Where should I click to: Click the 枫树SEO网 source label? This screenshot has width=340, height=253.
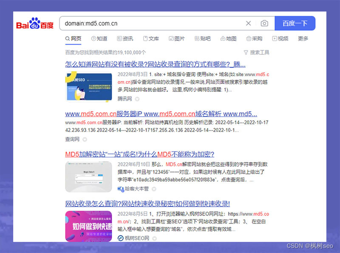point(137,238)
